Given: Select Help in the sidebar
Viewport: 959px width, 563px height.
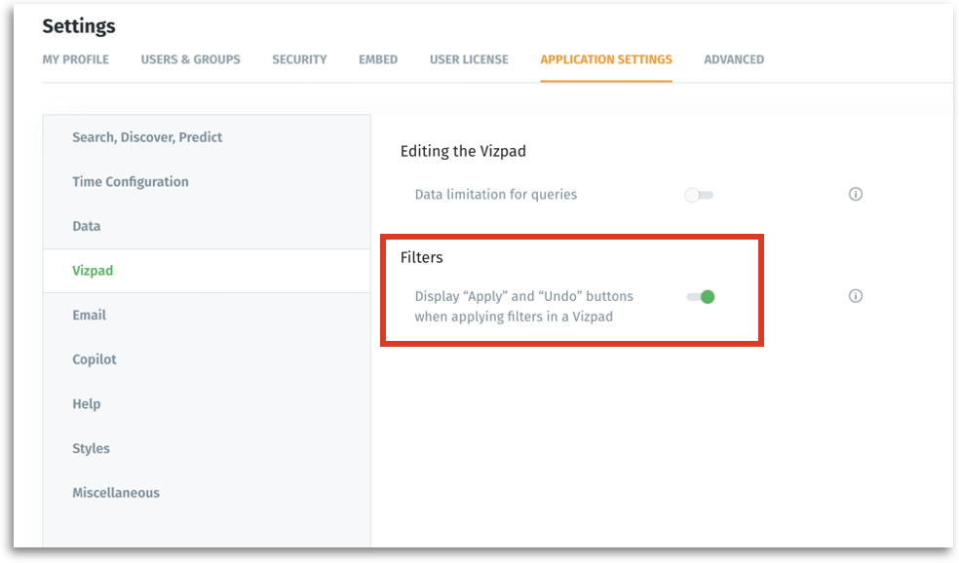Looking at the screenshot, I should 87,404.
